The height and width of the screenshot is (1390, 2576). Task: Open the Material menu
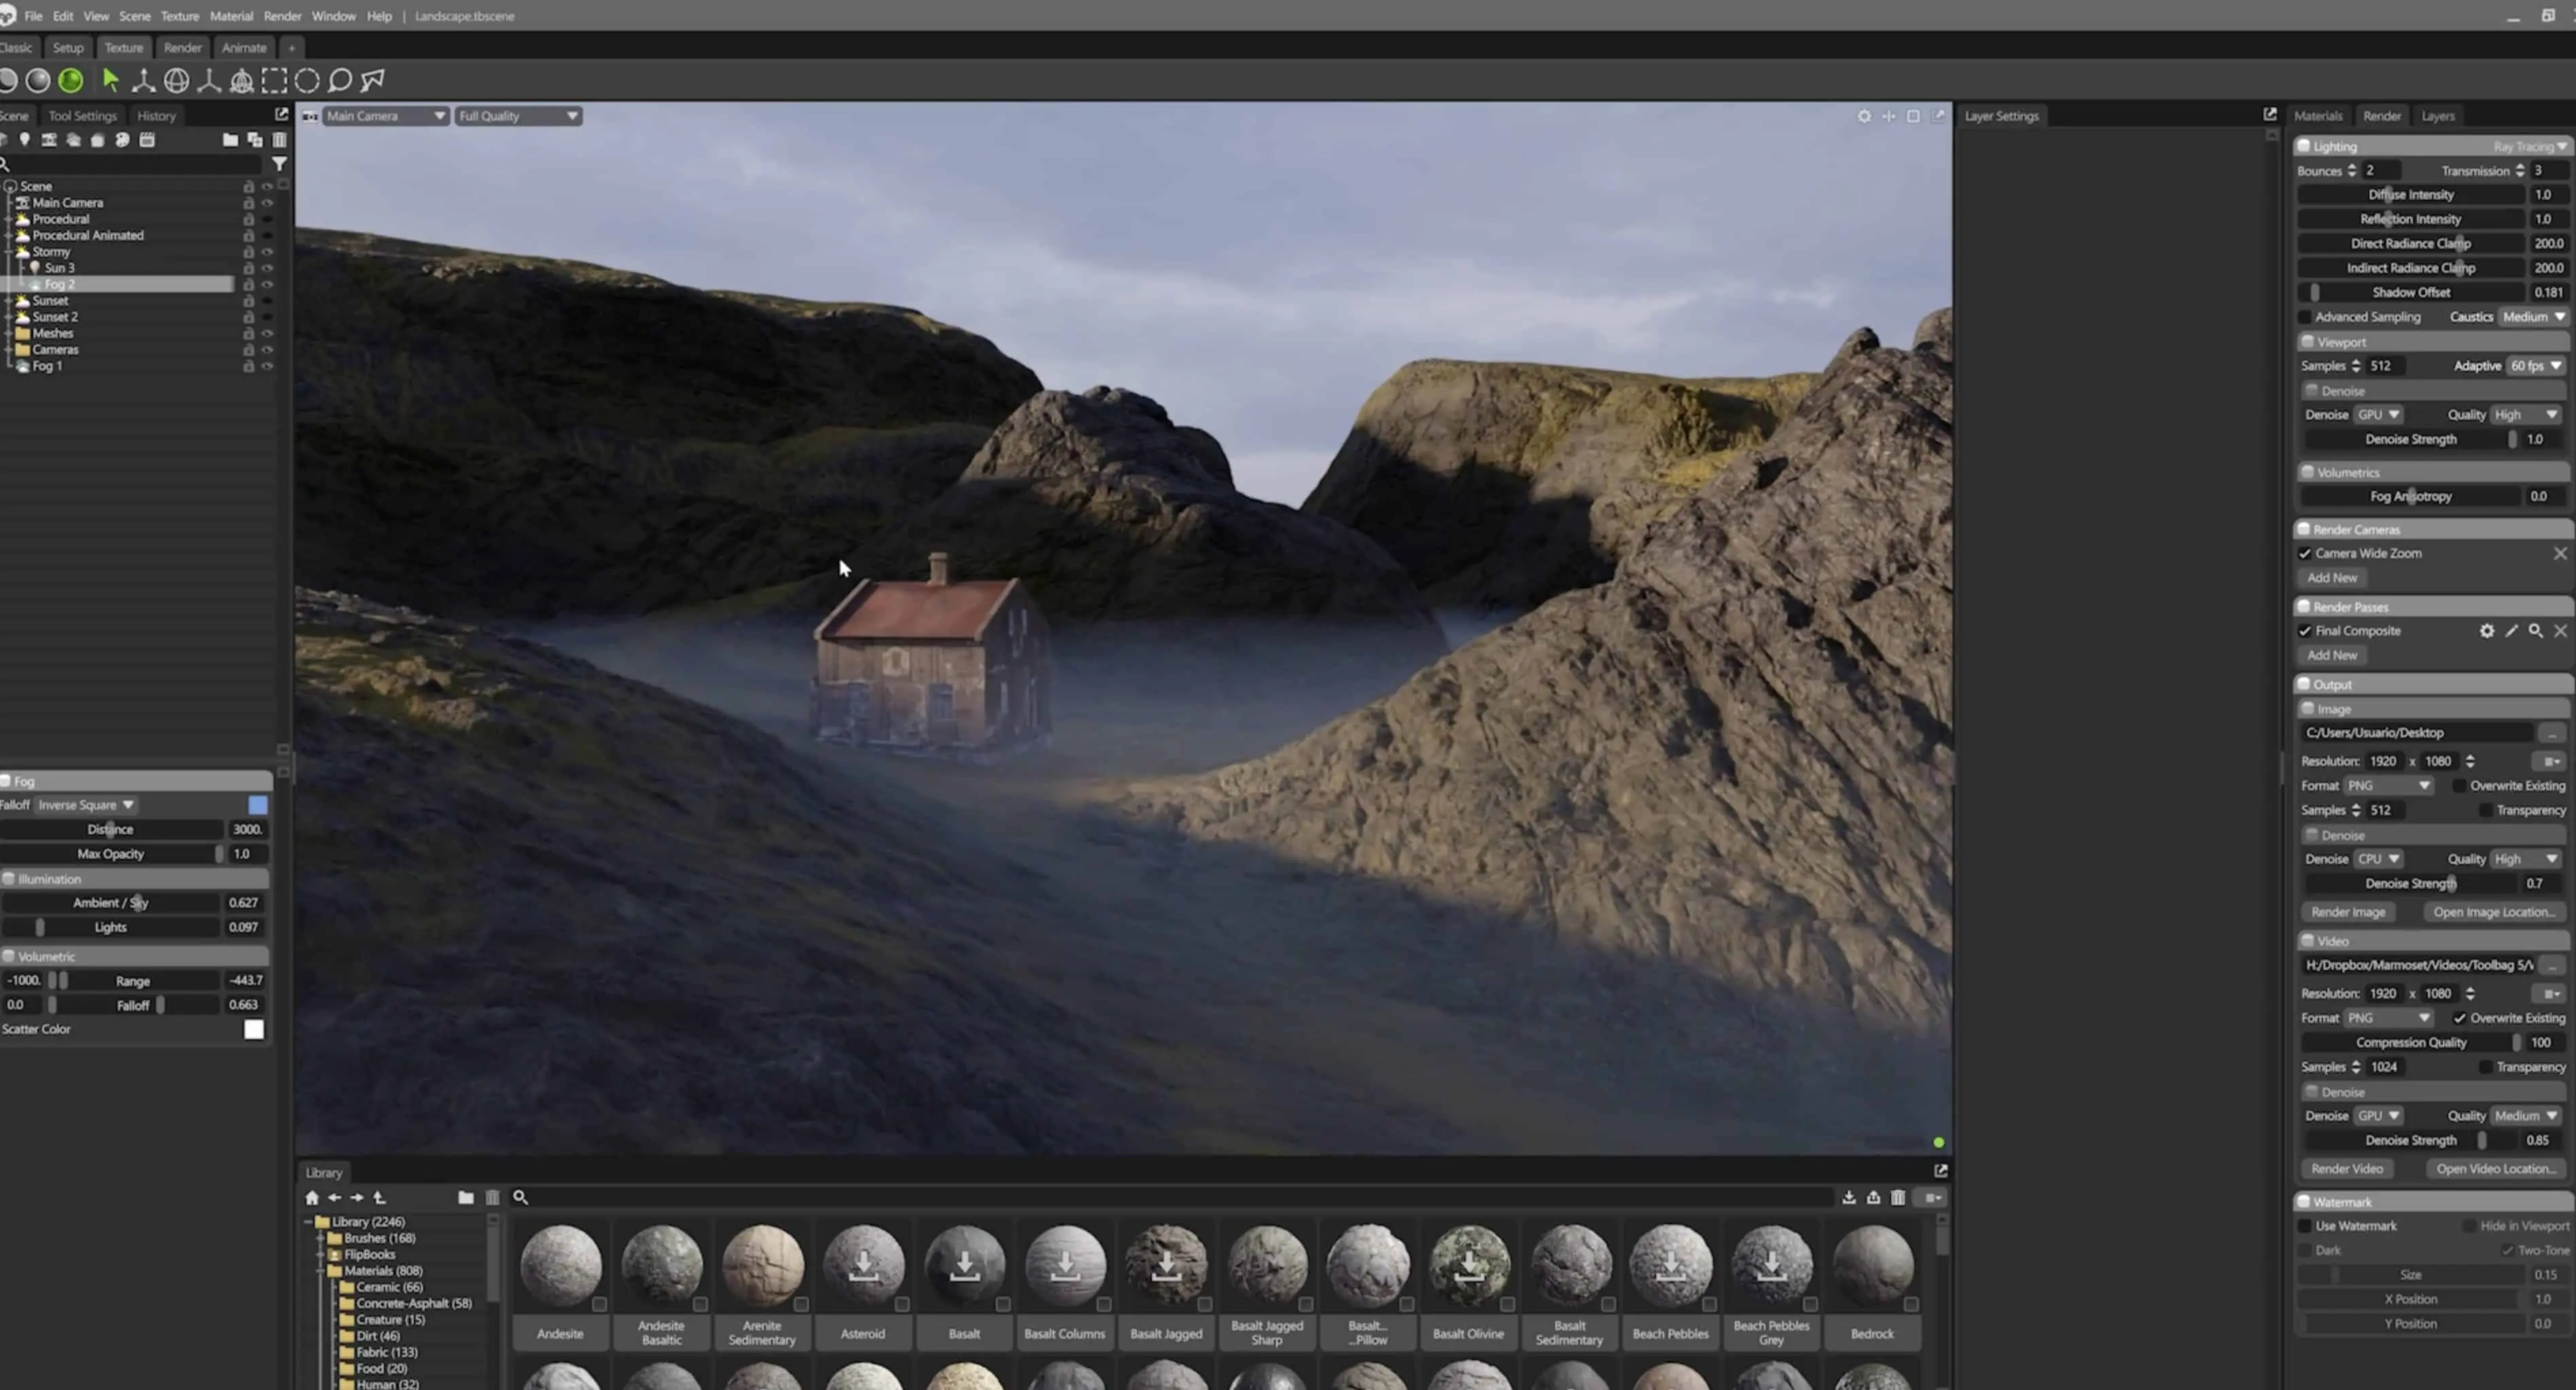(231, 16)
